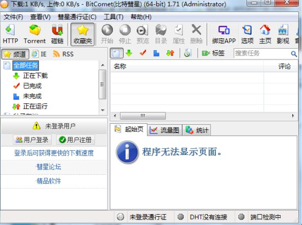Toggle the all-tasks filter page icon
Screen dimensions: 302x225
117,53
